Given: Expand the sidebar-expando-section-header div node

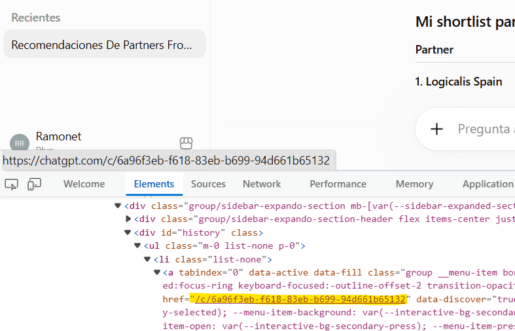Looking at the screenshot, I should click(x=128, y=219).
